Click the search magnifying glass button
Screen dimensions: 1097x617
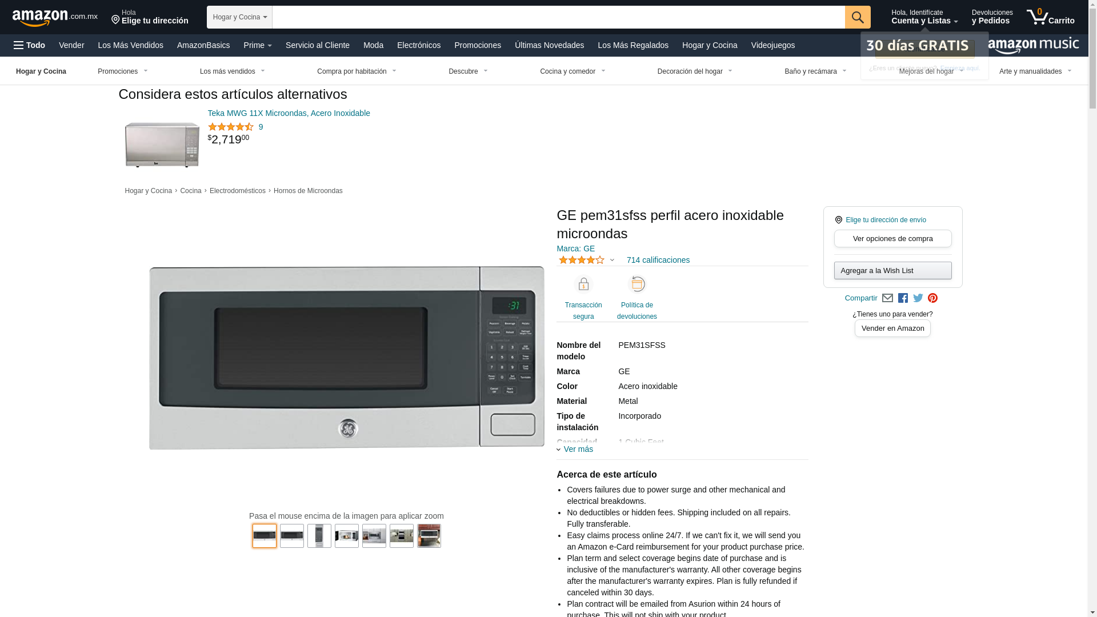pyautogui.click(x=857, y=17)
